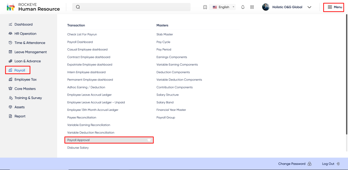The width and height of the screenshot is (348, 170).
Task: Open the English language dropdown
Action: (x=224, y=7)
